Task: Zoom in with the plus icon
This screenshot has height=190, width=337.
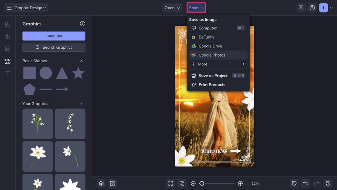Action: coord(240,183)
